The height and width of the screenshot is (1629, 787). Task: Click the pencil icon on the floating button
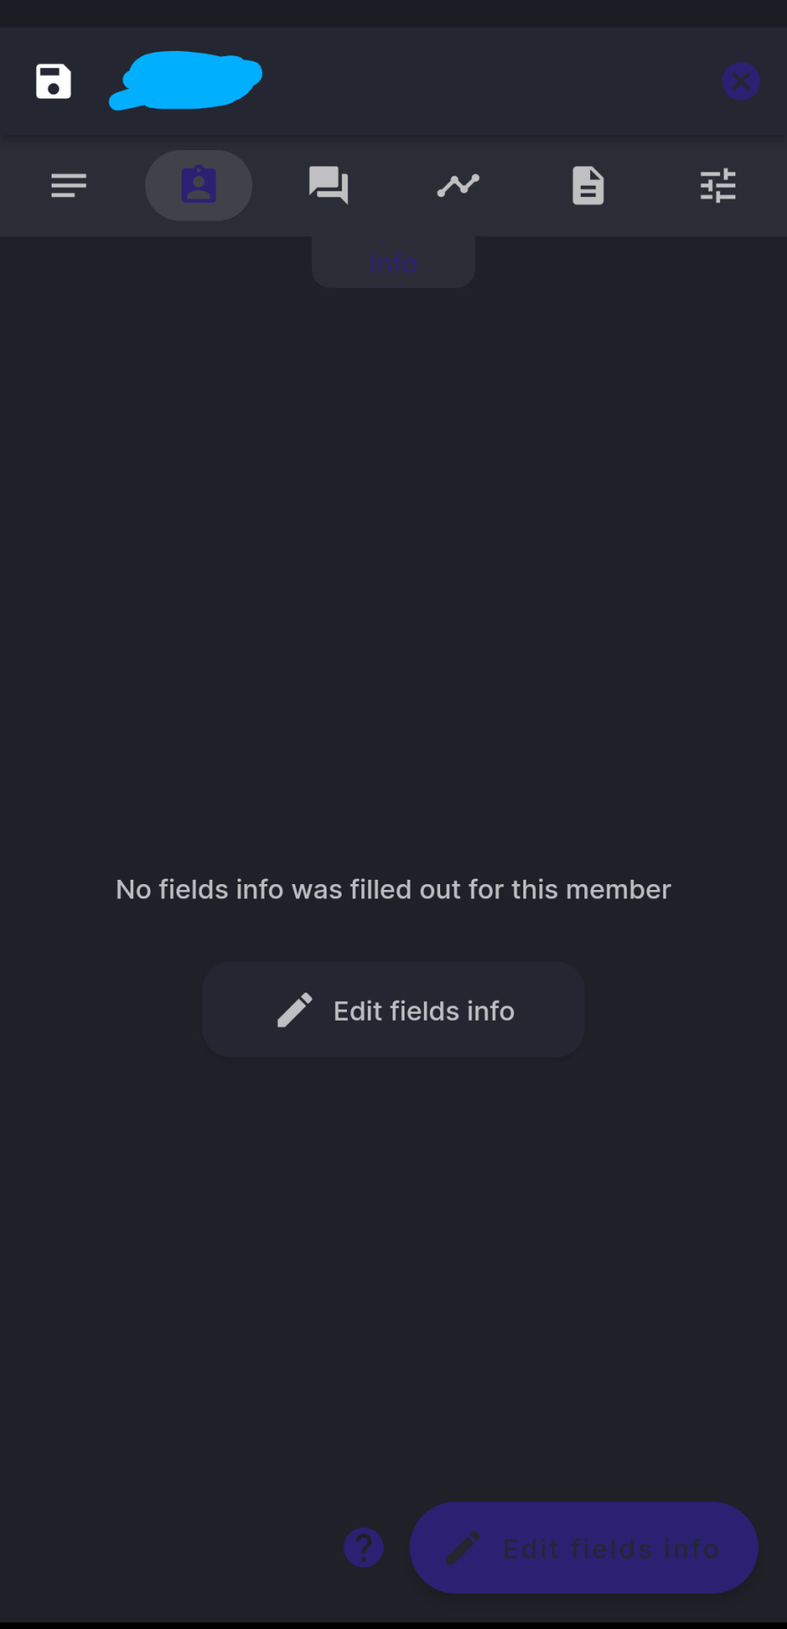tap(463, 1548)
